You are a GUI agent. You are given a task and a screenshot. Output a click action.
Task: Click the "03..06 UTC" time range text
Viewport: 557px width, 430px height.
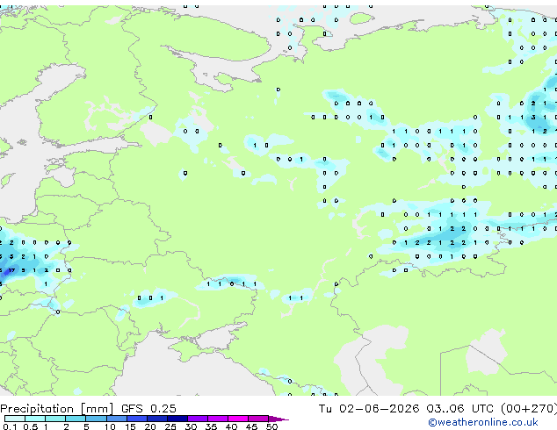coord(461,409)
